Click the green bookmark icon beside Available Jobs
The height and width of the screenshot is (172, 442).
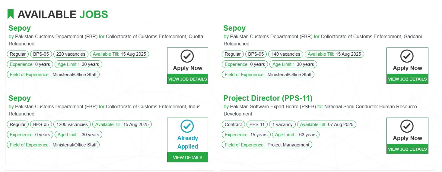click(x=11, y=14)
